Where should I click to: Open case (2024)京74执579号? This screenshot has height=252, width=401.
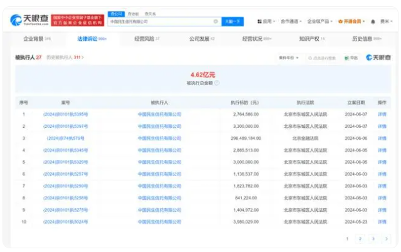click(x=65, y=139)
